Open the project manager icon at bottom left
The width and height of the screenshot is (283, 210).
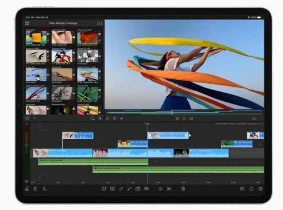[27, 189]
